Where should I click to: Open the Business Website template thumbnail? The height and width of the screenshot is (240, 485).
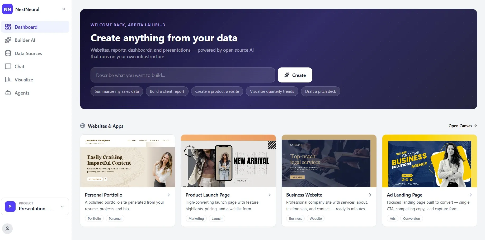point(329,161)
